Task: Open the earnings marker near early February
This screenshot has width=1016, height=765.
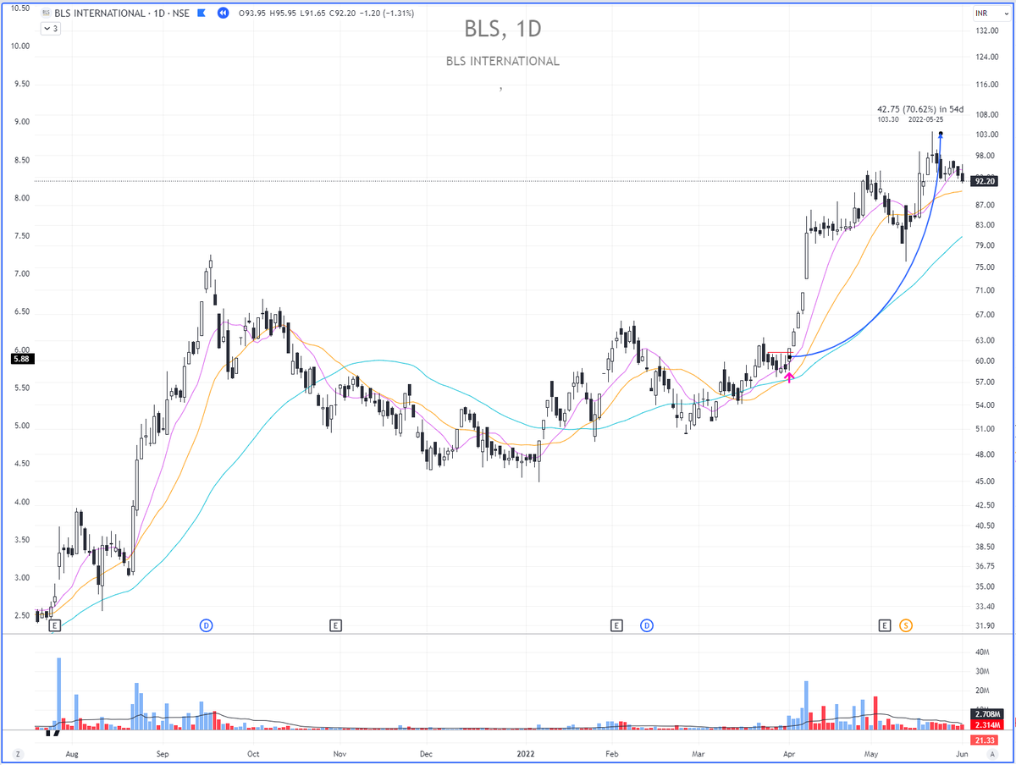Action: (616, 625)
